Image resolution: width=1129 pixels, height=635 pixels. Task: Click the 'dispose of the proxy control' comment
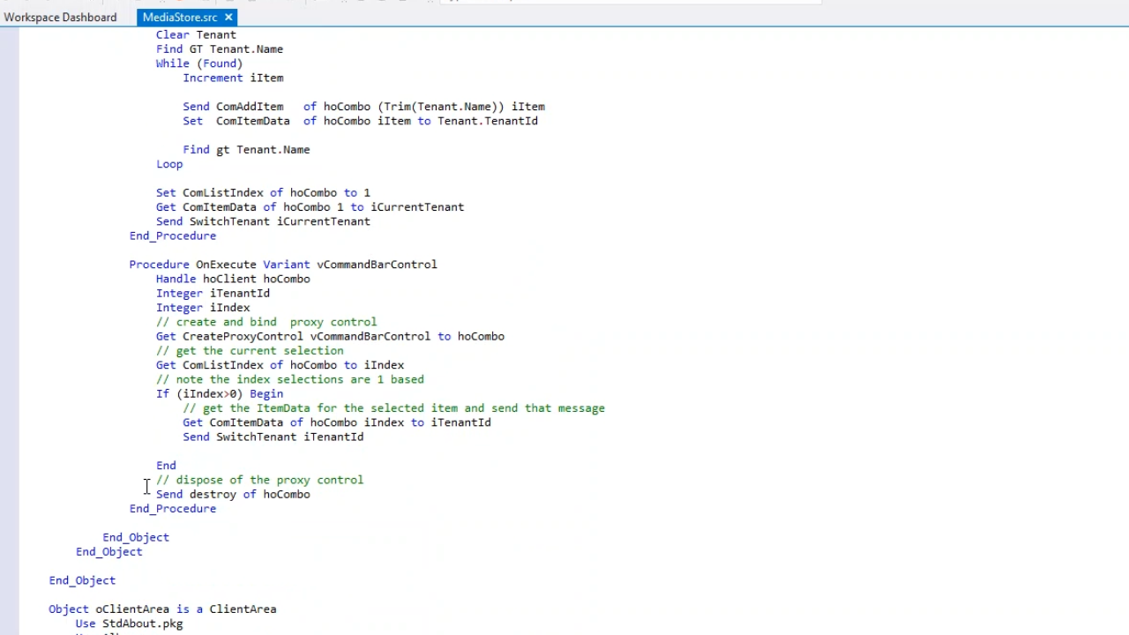pyautogui.click(x=269, y=480)
